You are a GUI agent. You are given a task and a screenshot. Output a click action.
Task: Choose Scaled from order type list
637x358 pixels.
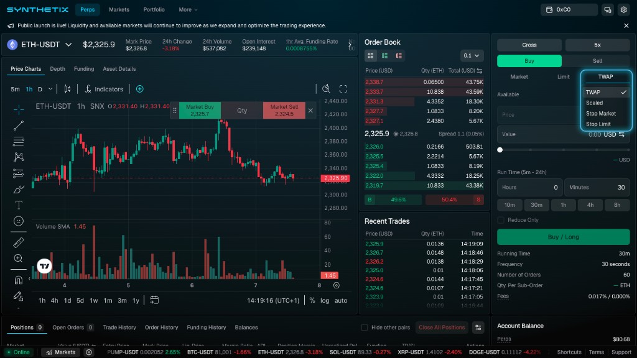594,103
